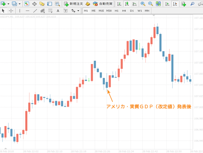Zoom out on the chart
The image size is (203, 153).
[150, 4]
